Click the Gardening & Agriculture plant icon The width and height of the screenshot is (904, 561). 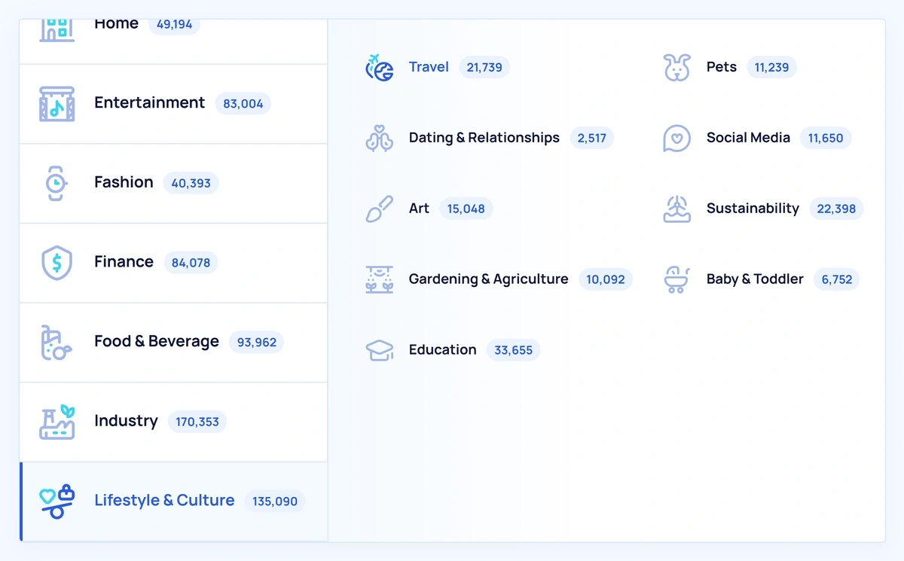380,279
